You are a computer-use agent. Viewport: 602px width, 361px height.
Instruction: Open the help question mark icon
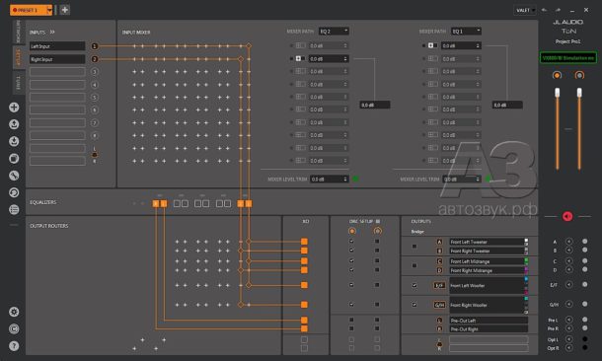coord(14,346)
